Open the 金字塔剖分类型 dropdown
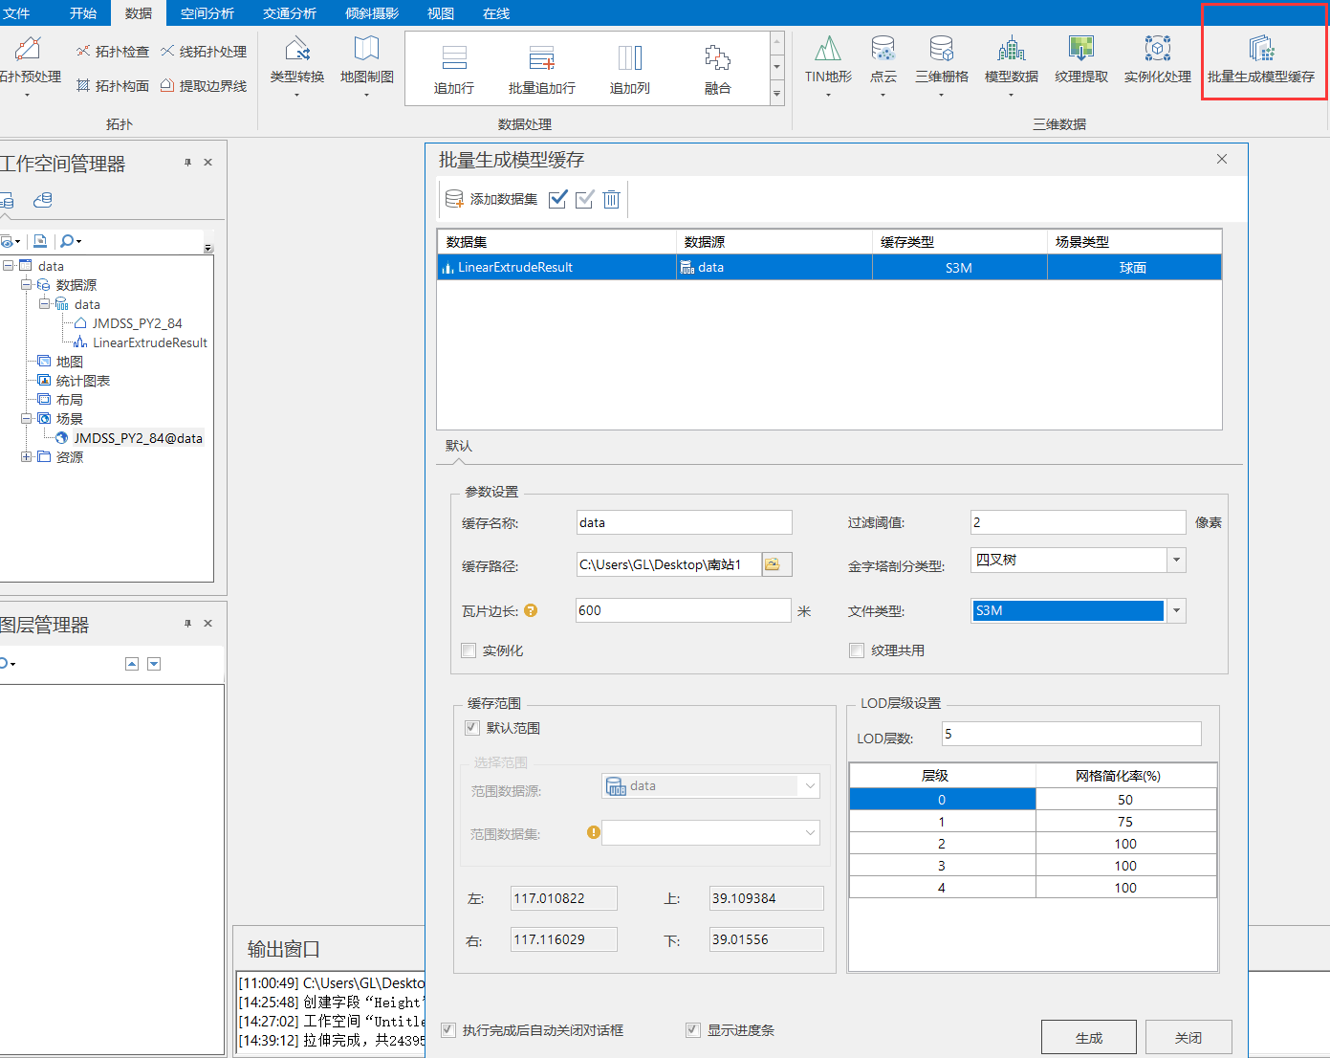The image size is (1330, 1058). pos(1176,560)
